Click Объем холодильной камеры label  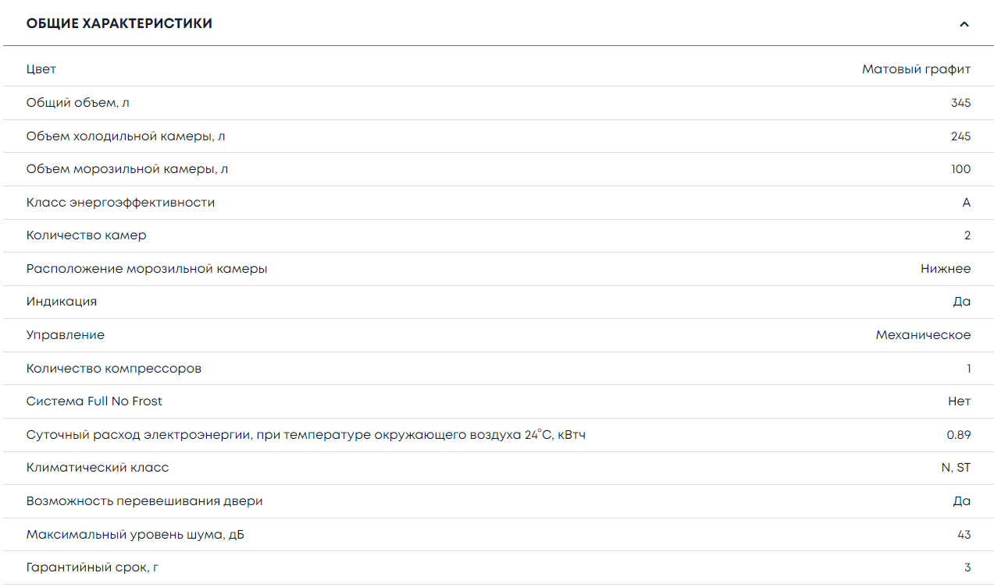126,136
